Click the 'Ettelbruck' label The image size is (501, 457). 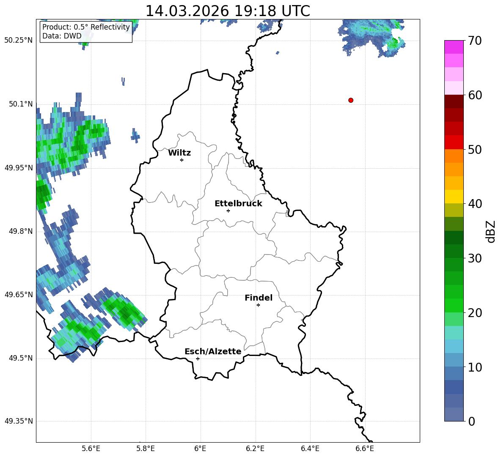[238, 204]
